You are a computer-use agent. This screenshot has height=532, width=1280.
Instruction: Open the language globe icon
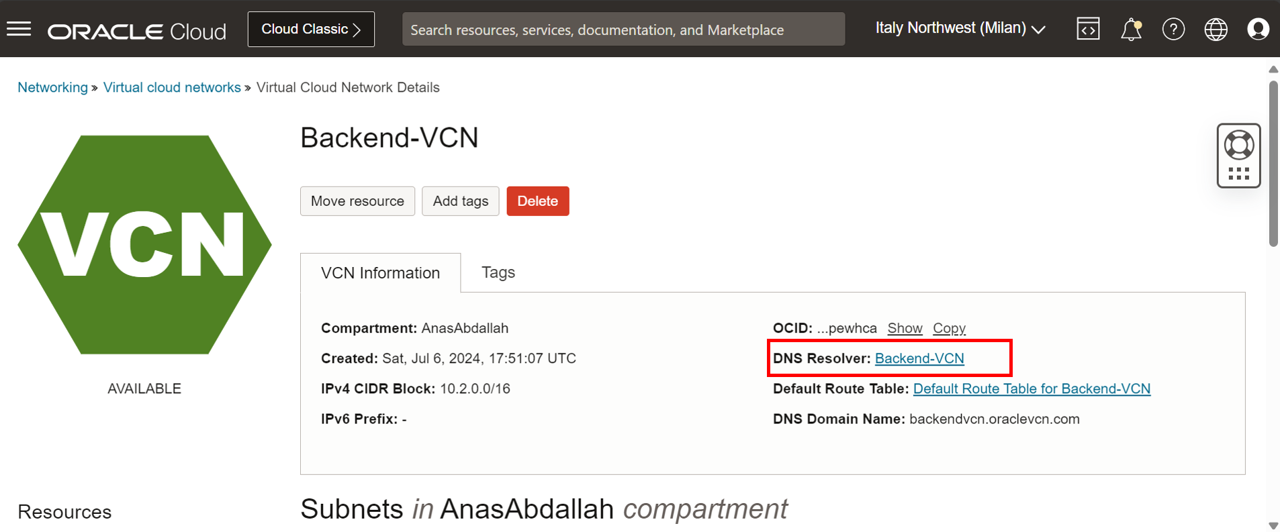1216,29
